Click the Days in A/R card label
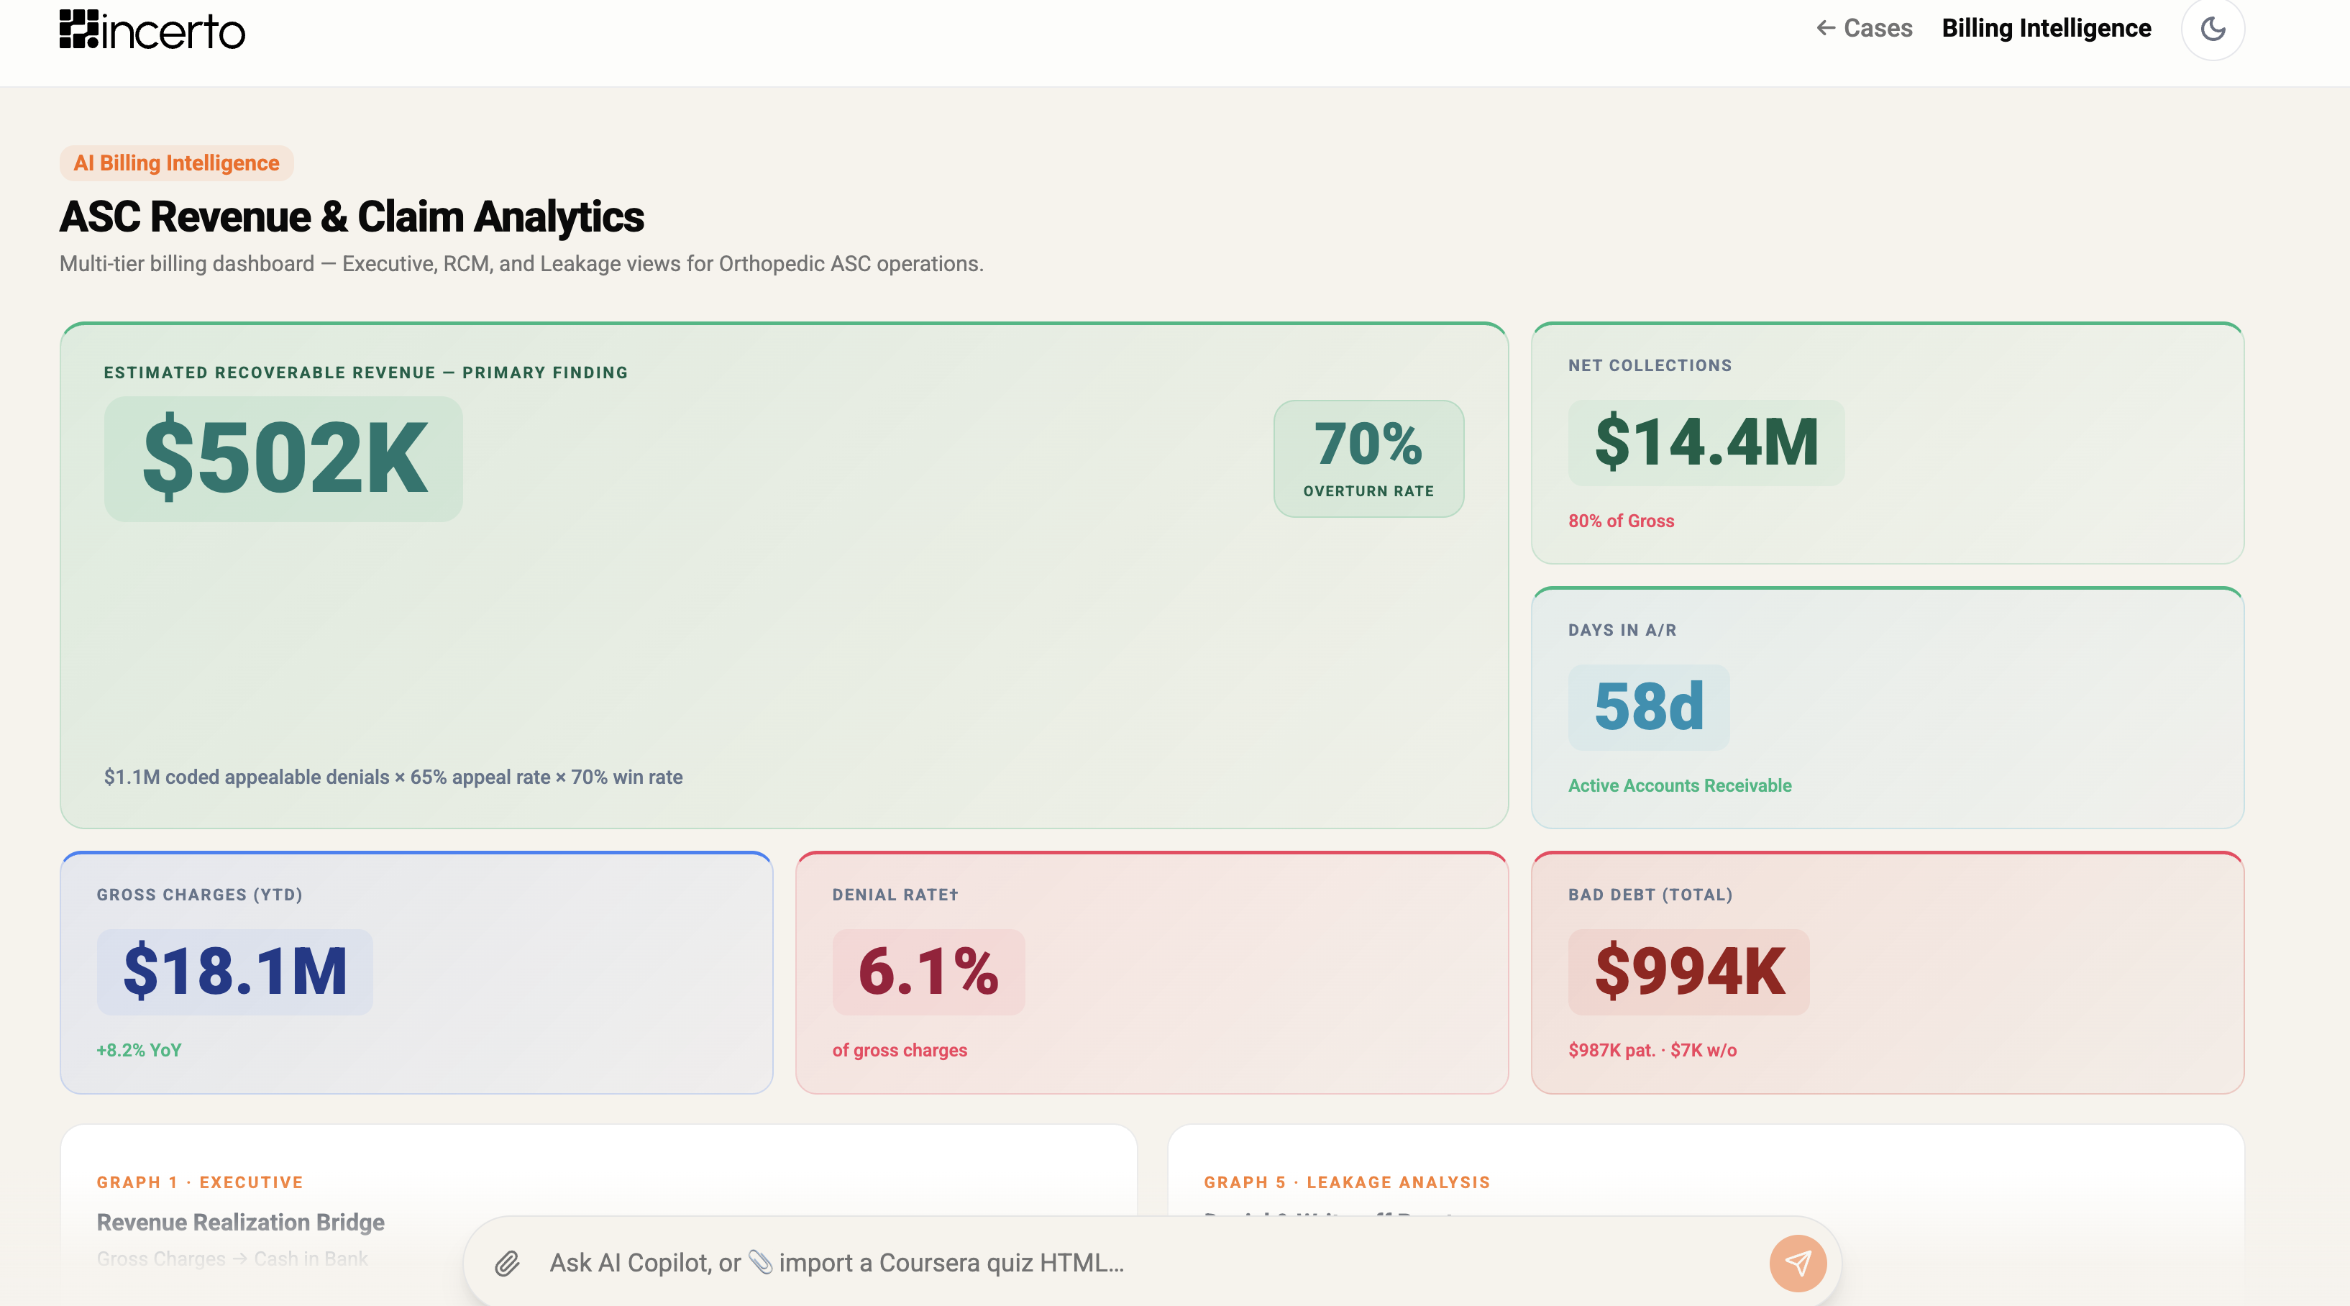The width and height of the screenshot is (2350, 1306). (x=1622, y=631)
